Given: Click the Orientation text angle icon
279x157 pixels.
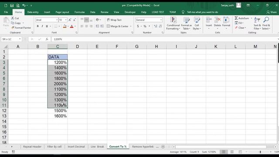Looking at the screenshot, I should pos(98,20).
